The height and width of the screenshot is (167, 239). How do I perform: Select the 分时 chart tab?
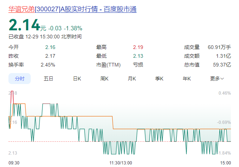click(x=19, y=79)
